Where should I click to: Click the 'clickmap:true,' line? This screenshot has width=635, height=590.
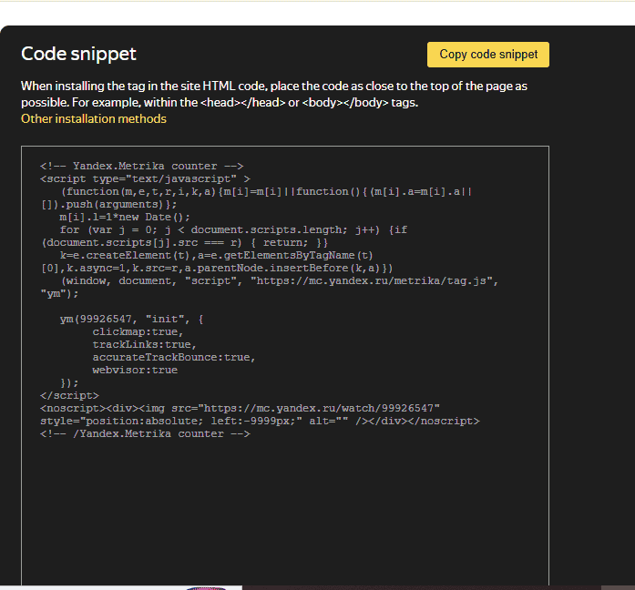tap(138, 331)
